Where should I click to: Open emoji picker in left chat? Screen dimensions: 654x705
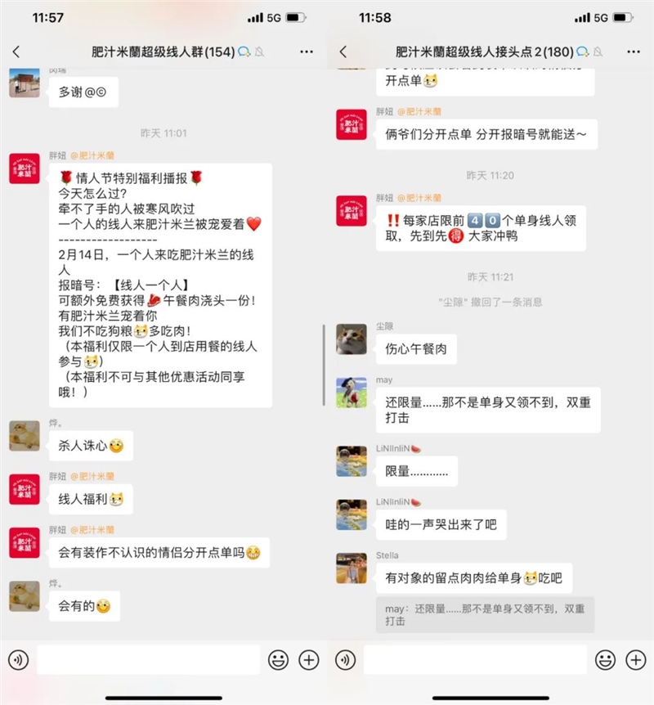278,660
